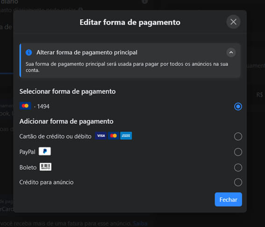Select Cartão de crédito ou débito radio button

pos(238,136)
